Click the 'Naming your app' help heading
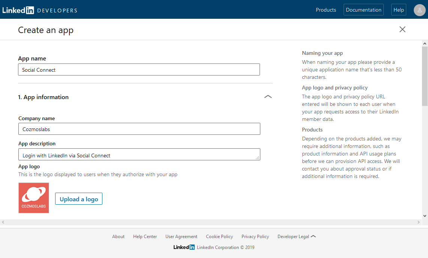 click(322, 53)
